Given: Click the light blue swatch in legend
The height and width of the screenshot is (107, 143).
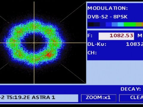Looking at the screenshot, I should coord(115,24).
